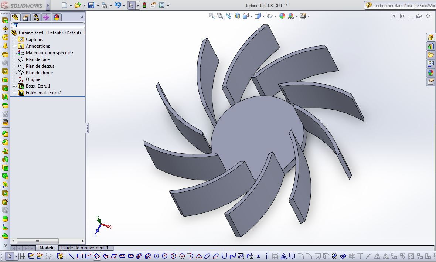This screenshot has height=262, width=436.
Task: Switch to ConfigurationManager tab
Action: pos(36,17)
